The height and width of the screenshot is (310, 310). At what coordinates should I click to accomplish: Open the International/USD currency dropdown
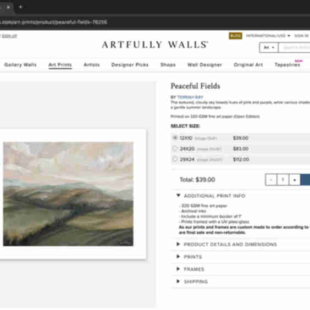[268, 36]
